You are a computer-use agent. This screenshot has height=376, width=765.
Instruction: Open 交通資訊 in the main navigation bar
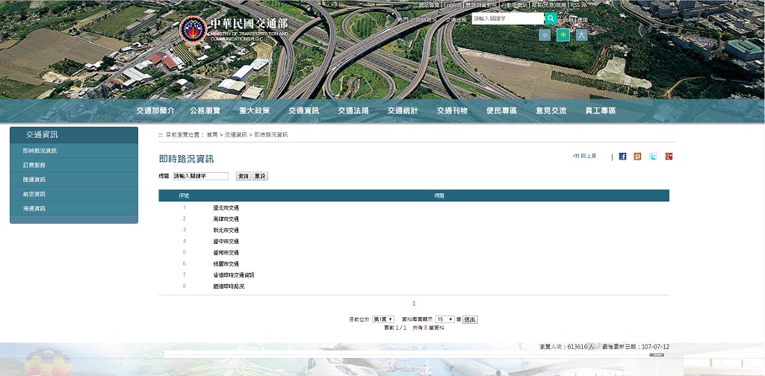[303, 110]
